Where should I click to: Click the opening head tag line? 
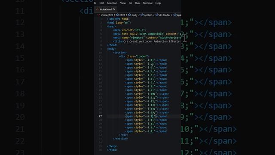click(x=111, y=26)
